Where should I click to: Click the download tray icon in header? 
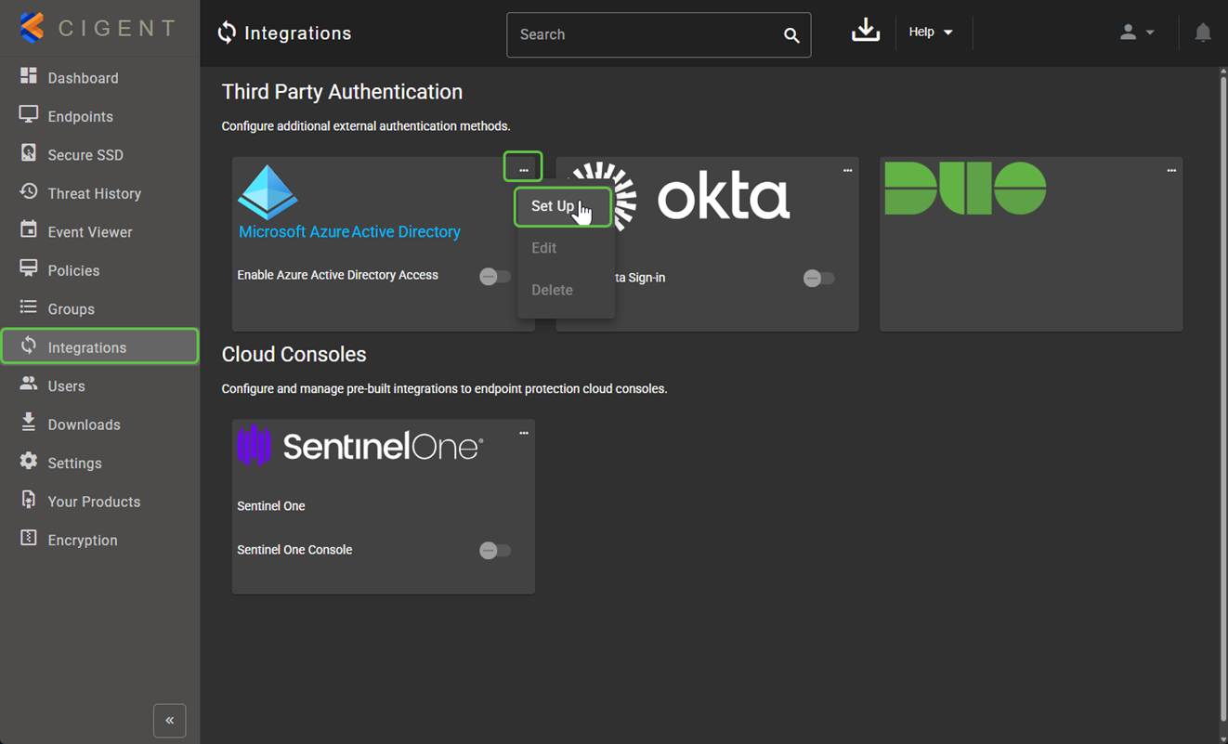[x=866, y=31]
